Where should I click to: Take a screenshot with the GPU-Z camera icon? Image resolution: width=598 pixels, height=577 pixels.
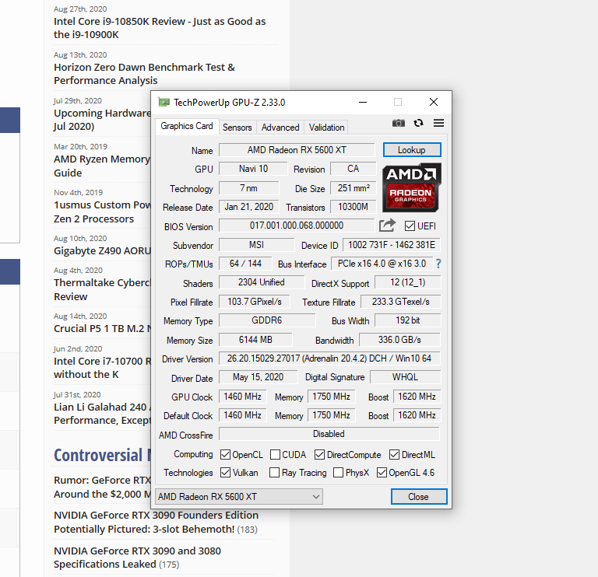click(x=398, y=123)
